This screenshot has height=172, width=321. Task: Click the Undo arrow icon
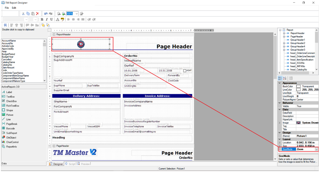[x=46, y=14]
